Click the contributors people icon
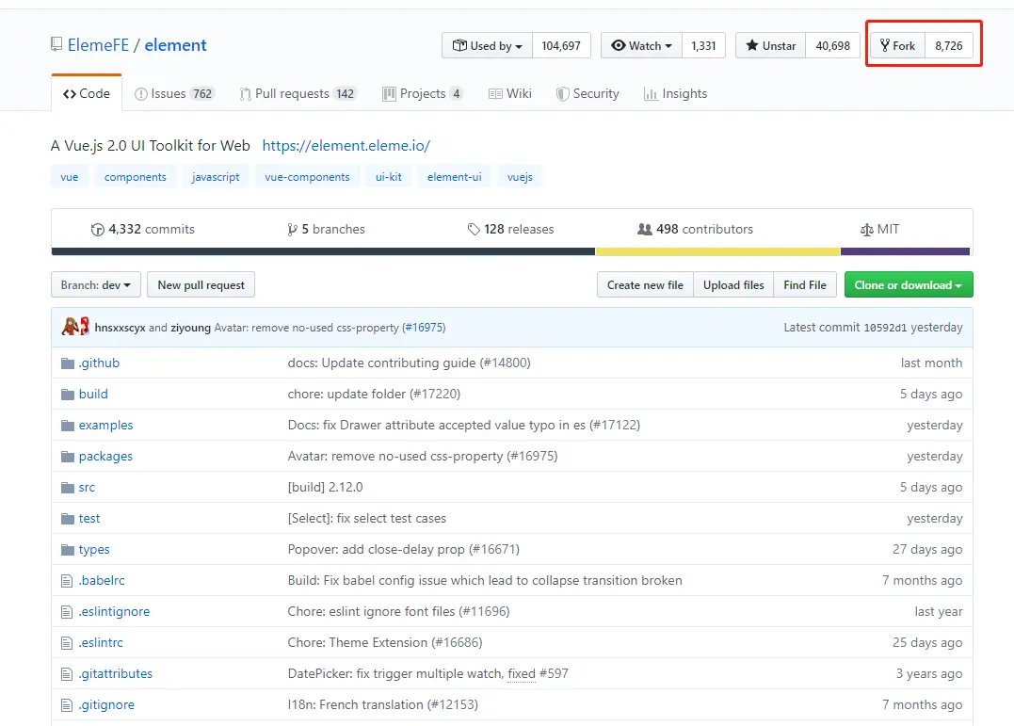This screenshot has height=726, width=1014. pyautogui.click(x=645, y=229)
